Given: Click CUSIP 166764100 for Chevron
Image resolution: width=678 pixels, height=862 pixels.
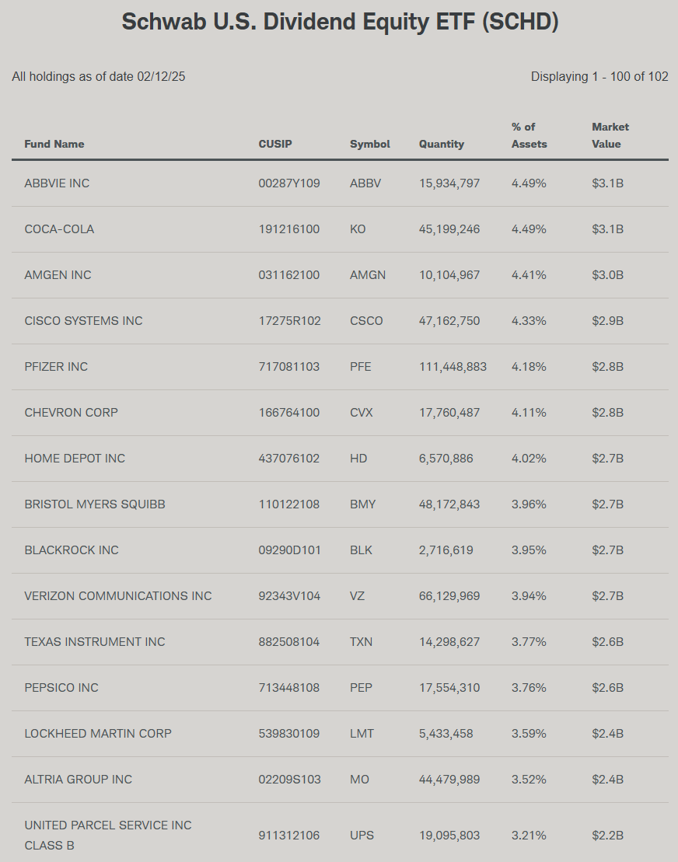Looking at the screenshot, I should tap(288, 412).
